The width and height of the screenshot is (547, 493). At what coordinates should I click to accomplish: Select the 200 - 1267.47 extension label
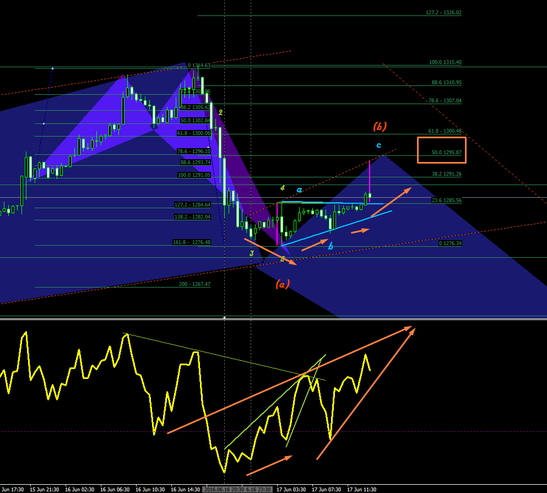click(x=194, y=284)
